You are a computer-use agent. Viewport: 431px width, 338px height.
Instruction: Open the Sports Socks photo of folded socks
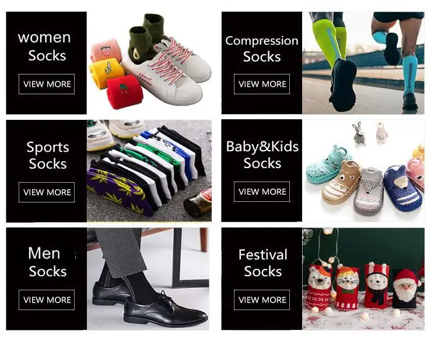tap(149, 171)
